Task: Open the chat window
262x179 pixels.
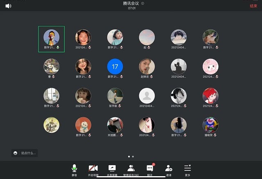Action: click(x=150, y=169)
